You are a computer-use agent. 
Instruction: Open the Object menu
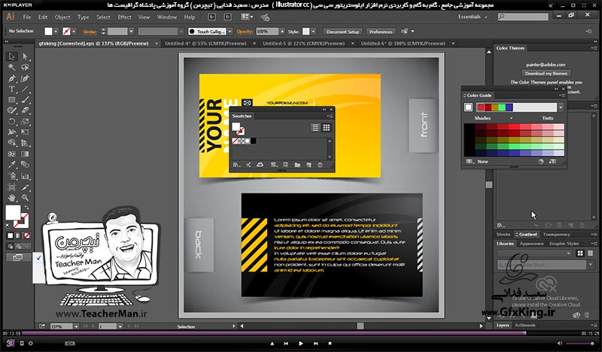pos(62,17)
